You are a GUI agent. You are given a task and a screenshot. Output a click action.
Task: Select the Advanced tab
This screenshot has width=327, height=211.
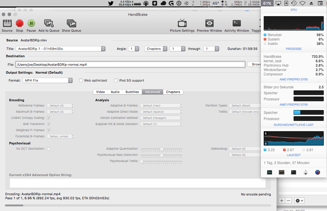click(x=152, y=92)
